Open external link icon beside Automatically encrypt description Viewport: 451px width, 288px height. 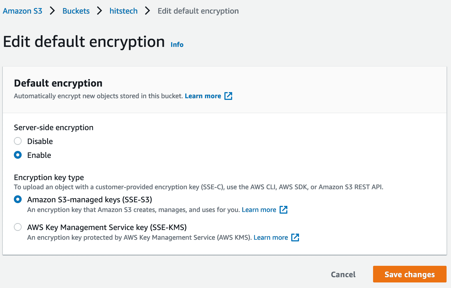pos(228,96)
